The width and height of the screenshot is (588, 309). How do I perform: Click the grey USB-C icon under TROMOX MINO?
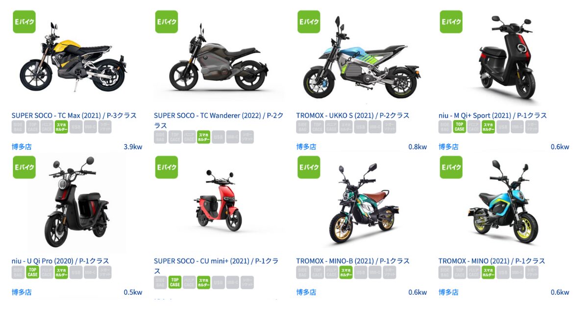517,272
